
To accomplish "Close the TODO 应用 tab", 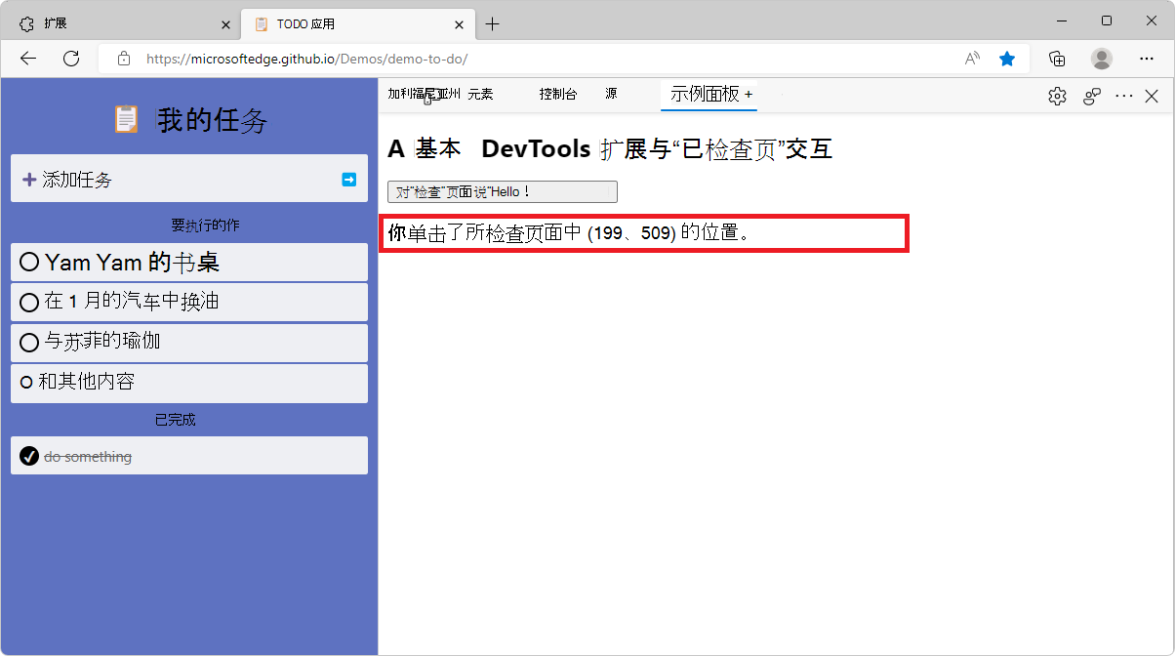I will pos(459,24).
